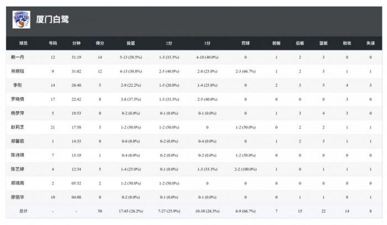Select the 罚球 column header
Screen dimensions: 387x225
click(x=245, y=43)
